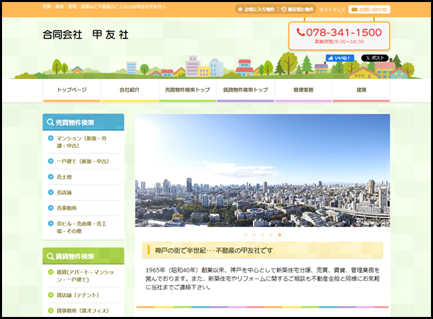Select the third slideshow dot

click(x=263, y=235)
